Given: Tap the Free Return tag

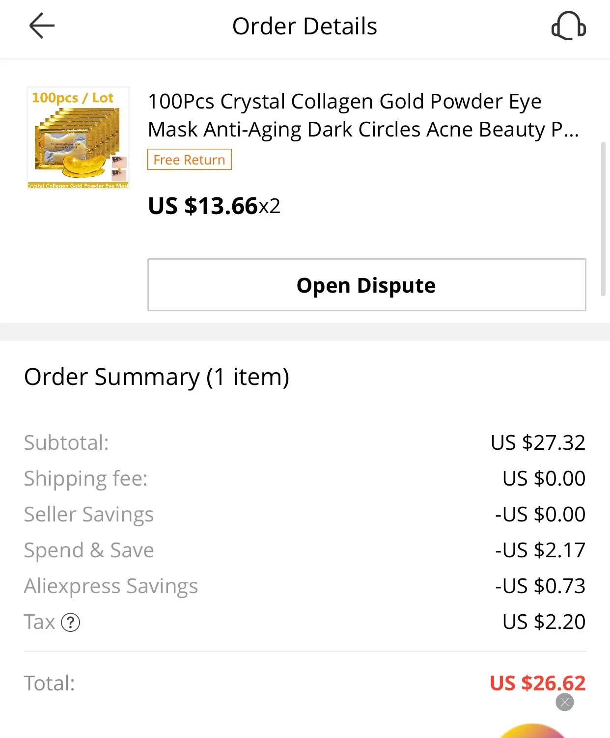Looking at the screenshot, I should [189, 160].
